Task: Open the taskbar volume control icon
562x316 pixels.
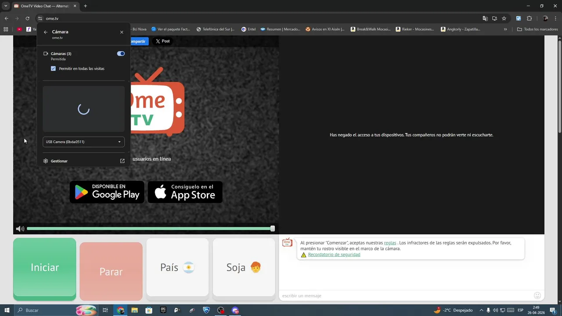Action: pos(495,310)
